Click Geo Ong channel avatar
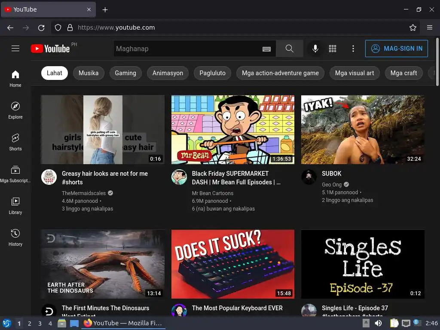Viewport: 440px width, 330px height. tap(309, 177)
